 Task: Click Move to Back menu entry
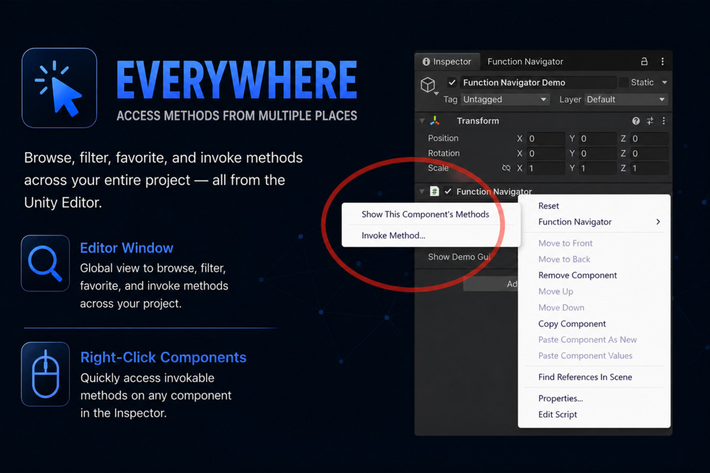564,259
